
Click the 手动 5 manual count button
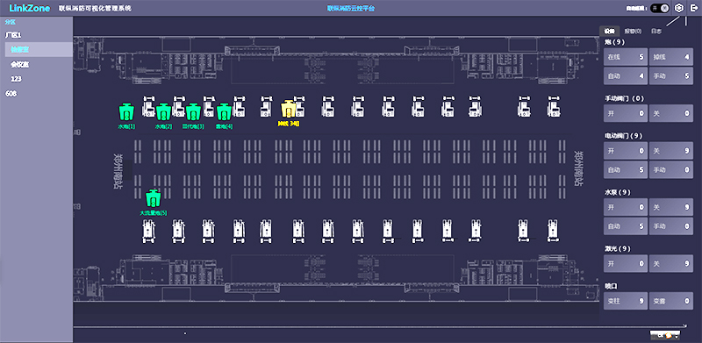pos(671,76)
